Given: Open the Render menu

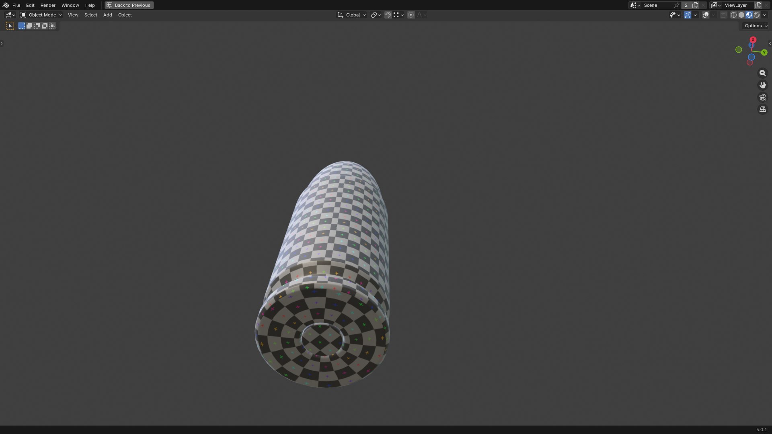Looking at the screenshot, I should coord(48,5).
